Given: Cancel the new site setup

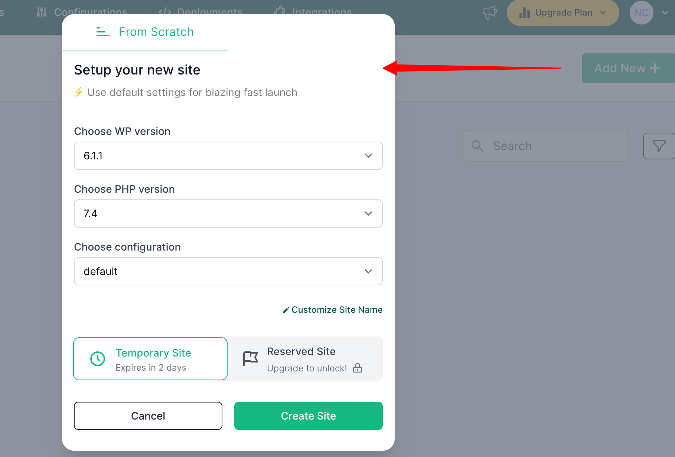Looking at the screenshot, I should pyautogui.click(x=148, y=416).
